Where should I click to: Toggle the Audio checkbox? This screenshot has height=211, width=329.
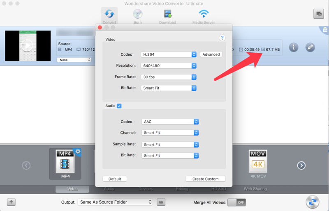pyautogui.click(x=119, y=106)
